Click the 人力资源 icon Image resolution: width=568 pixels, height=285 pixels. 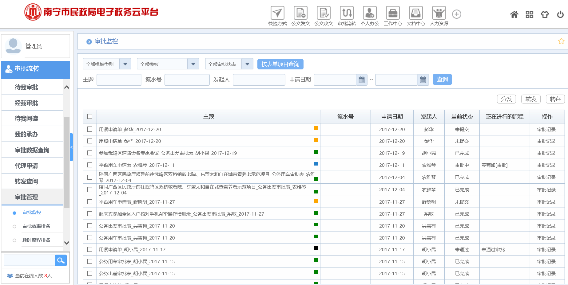click(x=439, y=13)
